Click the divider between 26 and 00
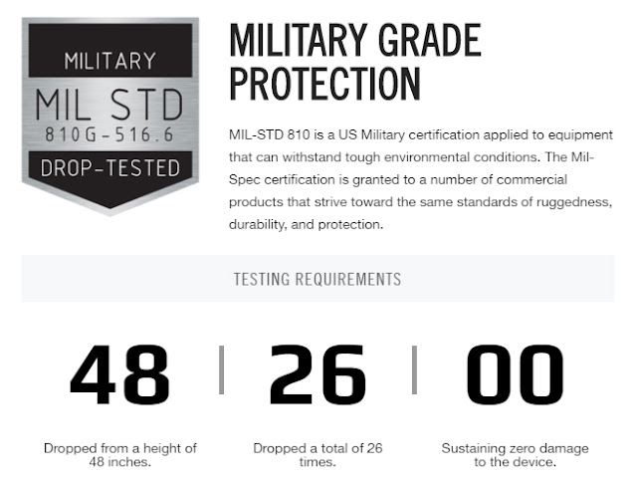Screen dimensions: 637x482 tap(414, 369)
